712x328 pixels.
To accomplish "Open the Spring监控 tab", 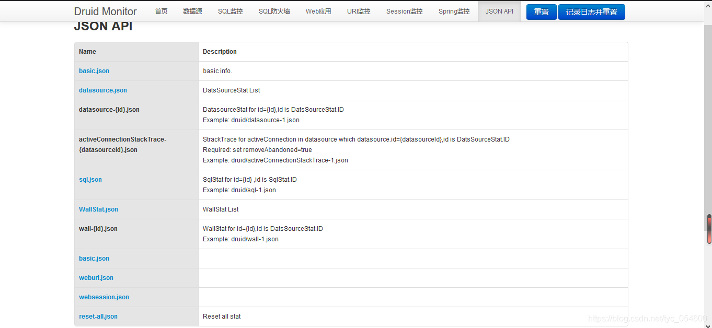I will click(x=454, y=11).
